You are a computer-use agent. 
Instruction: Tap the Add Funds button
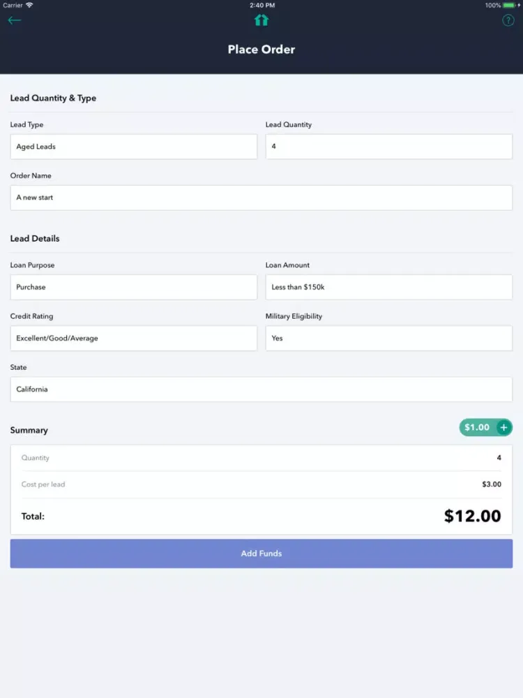point(261,554)
